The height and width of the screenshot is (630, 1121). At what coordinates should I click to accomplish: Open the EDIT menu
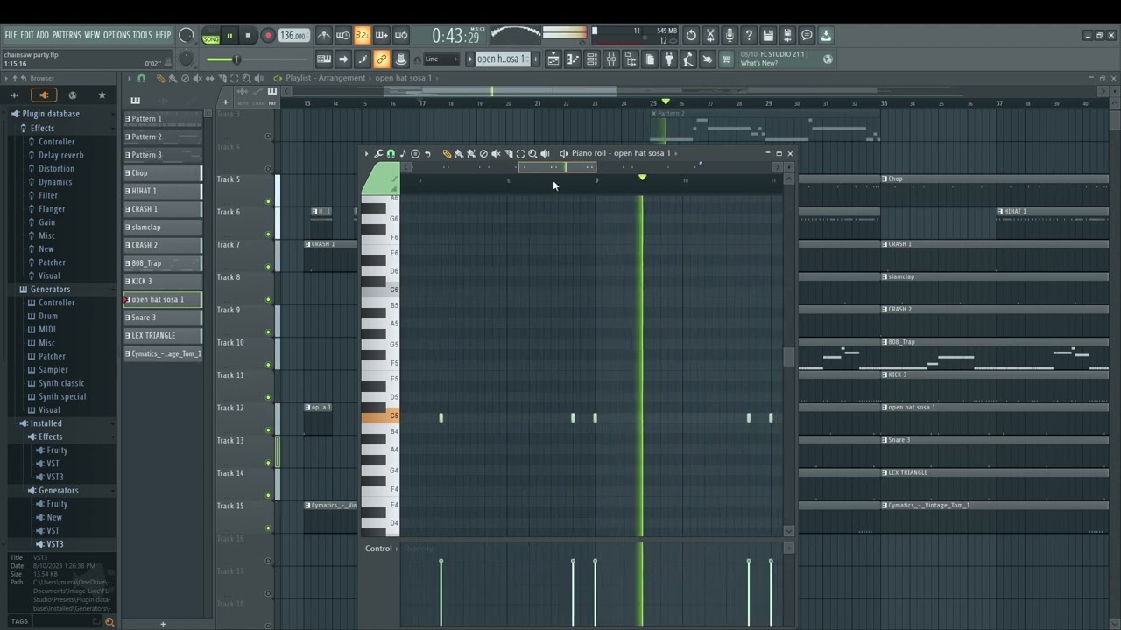coord(27,35)
